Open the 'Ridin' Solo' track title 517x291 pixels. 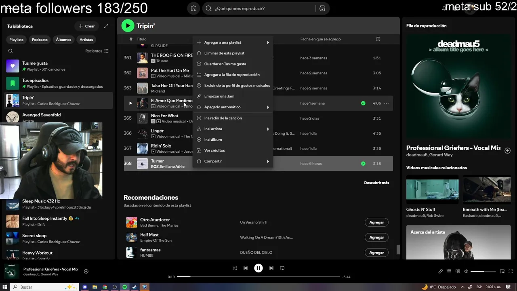[x=161, y=146]
